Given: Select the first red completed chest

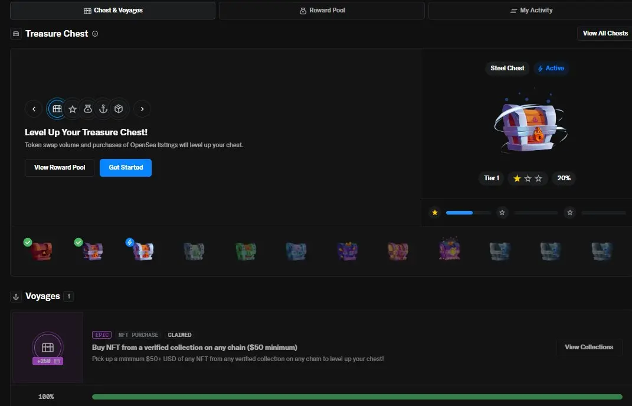Looking at the screenshot, I should [x=41, y=251].
